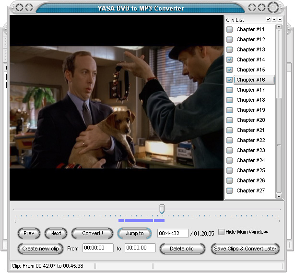Check the box next to Chapter #13
Screen dimensions: 295x273
(x=230, y=50)
